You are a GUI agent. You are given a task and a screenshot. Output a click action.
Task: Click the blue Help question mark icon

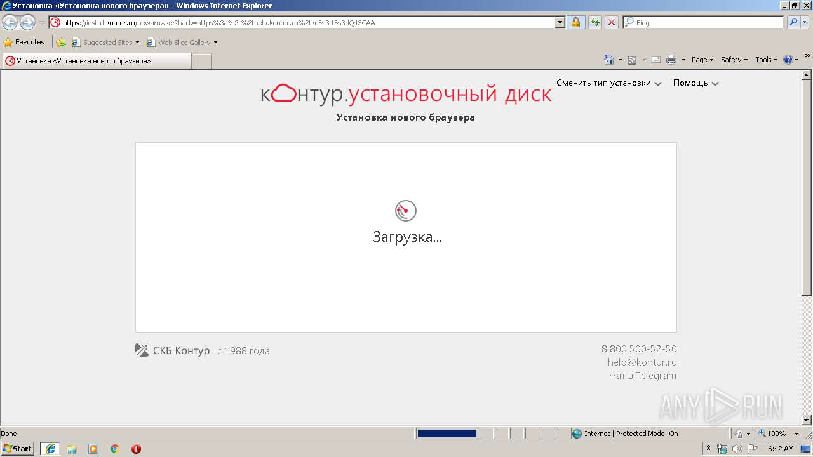(788, 60)
